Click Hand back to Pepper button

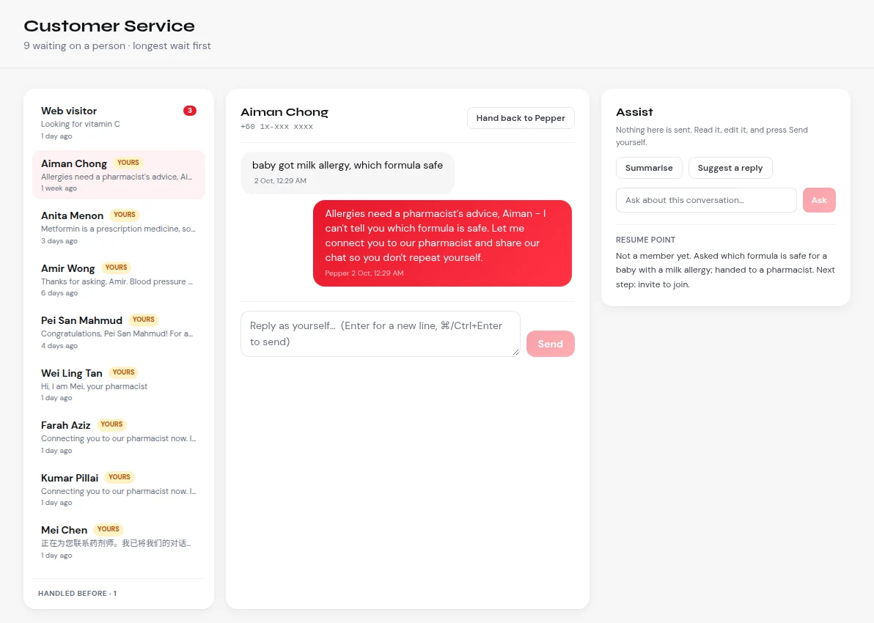(x=521, y=118)
